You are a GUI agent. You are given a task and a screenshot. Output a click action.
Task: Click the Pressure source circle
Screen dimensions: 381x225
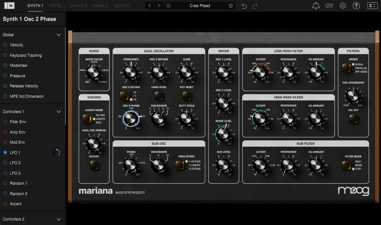(x=5, y=76)
